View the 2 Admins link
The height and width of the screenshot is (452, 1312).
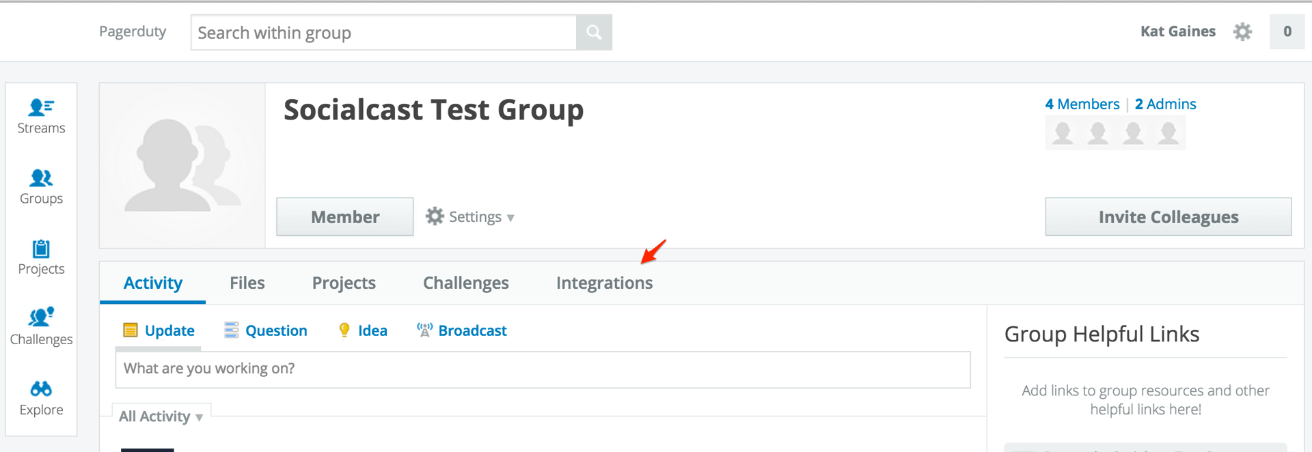pos(1165,104)
